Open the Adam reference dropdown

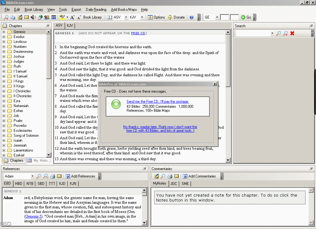[32, 176]
